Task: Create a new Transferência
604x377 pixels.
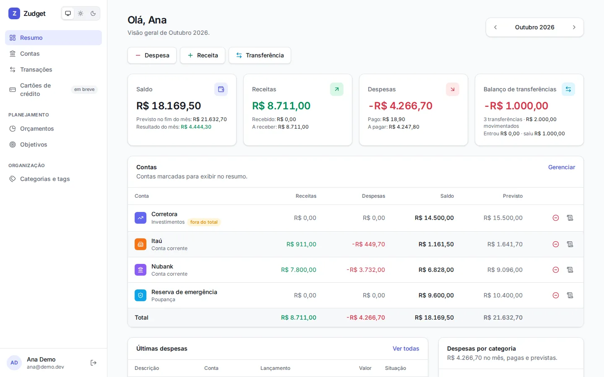Action: click(x=260, y=55)
